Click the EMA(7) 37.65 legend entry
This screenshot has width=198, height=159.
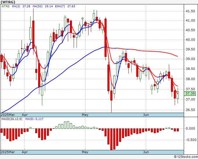click(x=65, y=6)
